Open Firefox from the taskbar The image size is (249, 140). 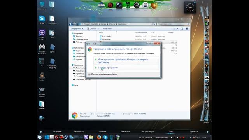99,137
